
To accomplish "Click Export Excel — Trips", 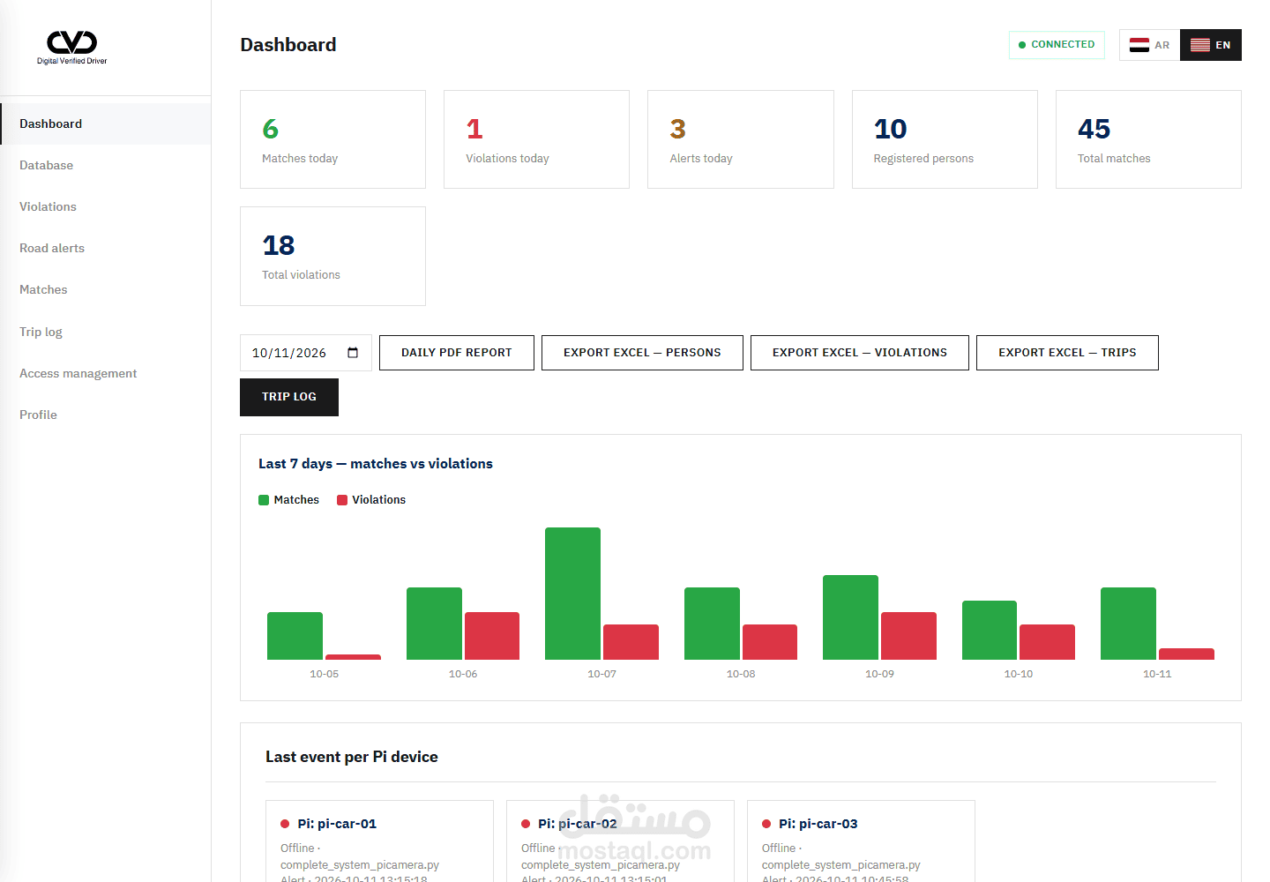I will click(x=1067, y=353).
